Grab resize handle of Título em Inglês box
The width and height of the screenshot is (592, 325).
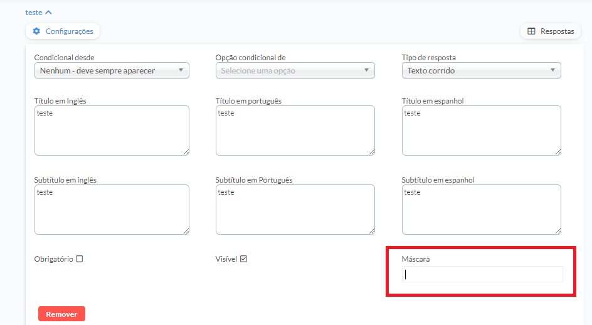186,152
